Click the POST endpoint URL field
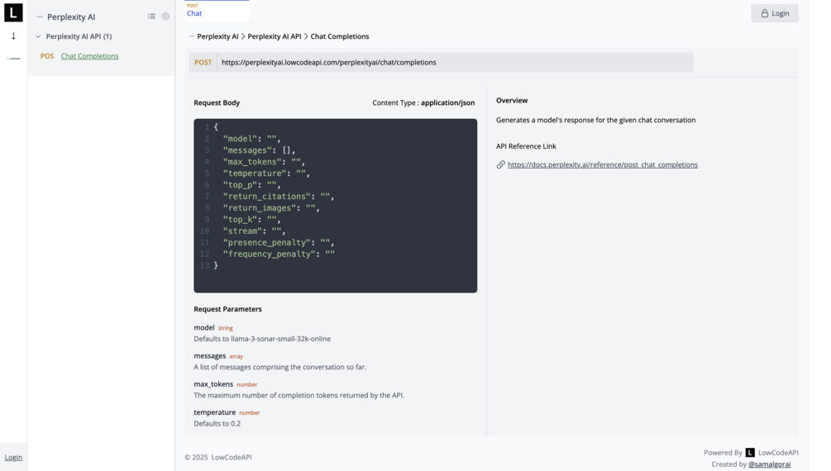This screenshot has height=471, width=831. [x=455, y=62]
